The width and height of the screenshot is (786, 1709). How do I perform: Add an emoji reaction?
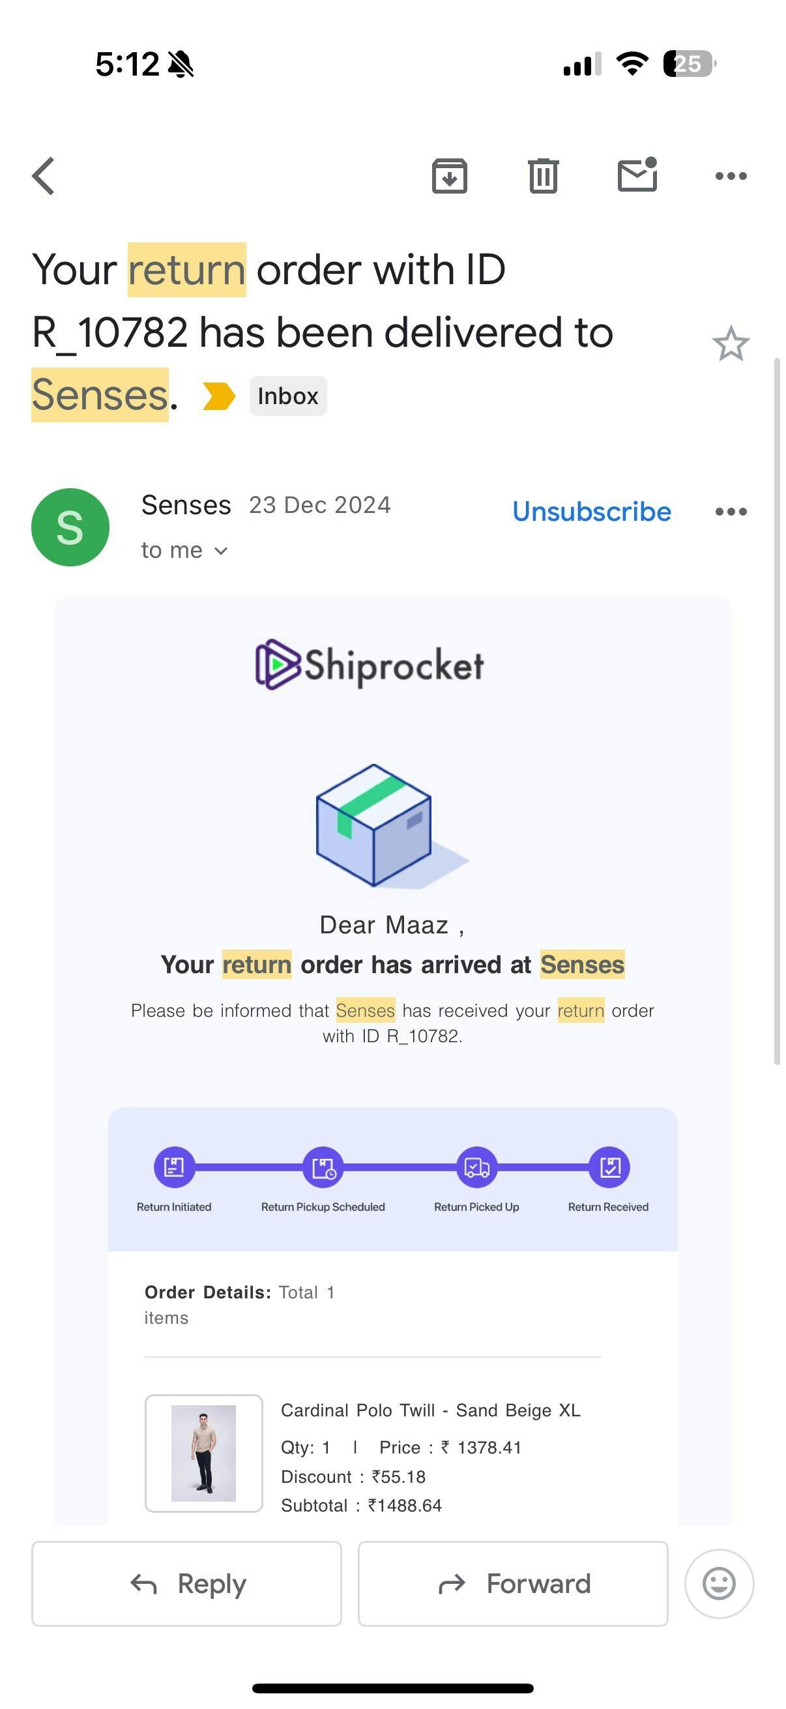click(x=719, y=1584)
